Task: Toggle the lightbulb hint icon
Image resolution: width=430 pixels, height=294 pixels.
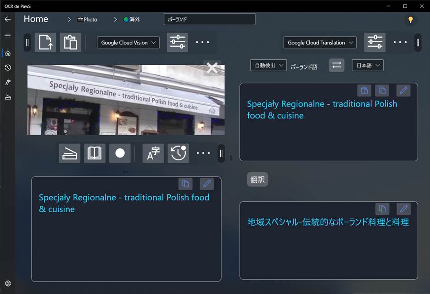Action: pyautogui.click(x=410, y=20)
